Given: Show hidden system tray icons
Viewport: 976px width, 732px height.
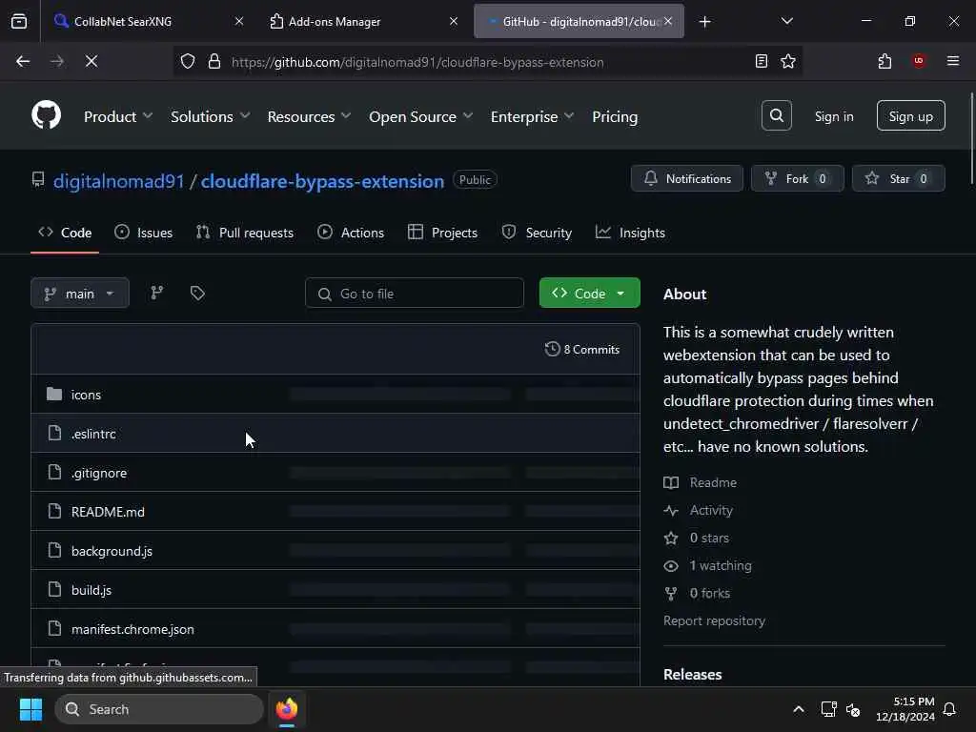Looking at the screenshot, I should (x=799, y=709).
